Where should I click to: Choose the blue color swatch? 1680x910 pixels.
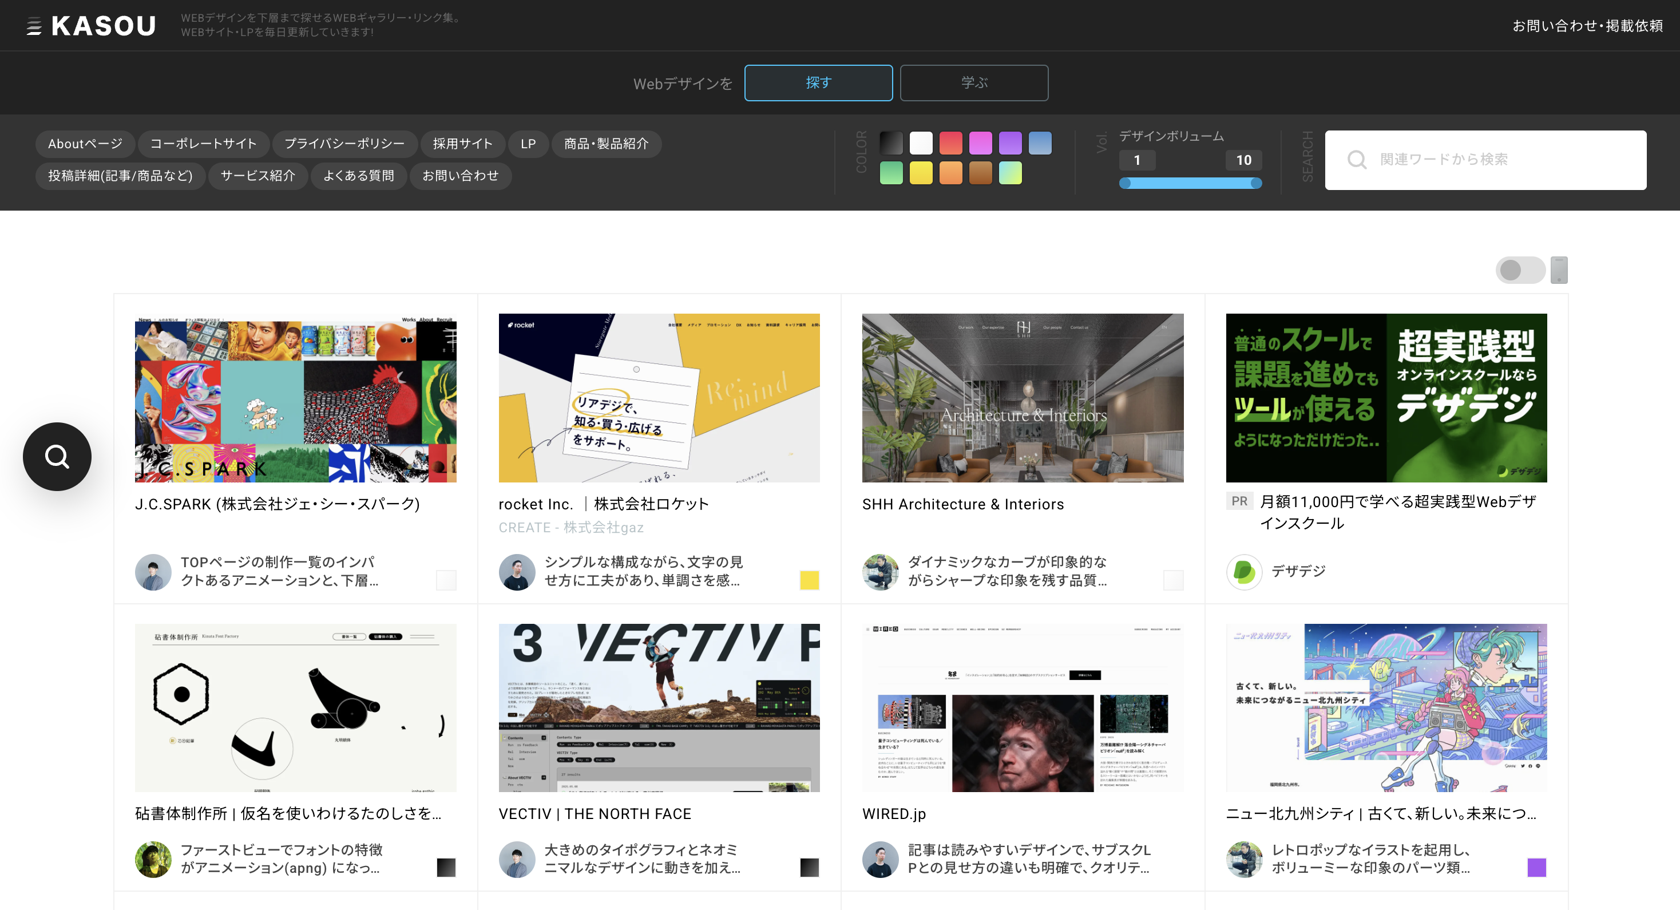coord(1040,143)
